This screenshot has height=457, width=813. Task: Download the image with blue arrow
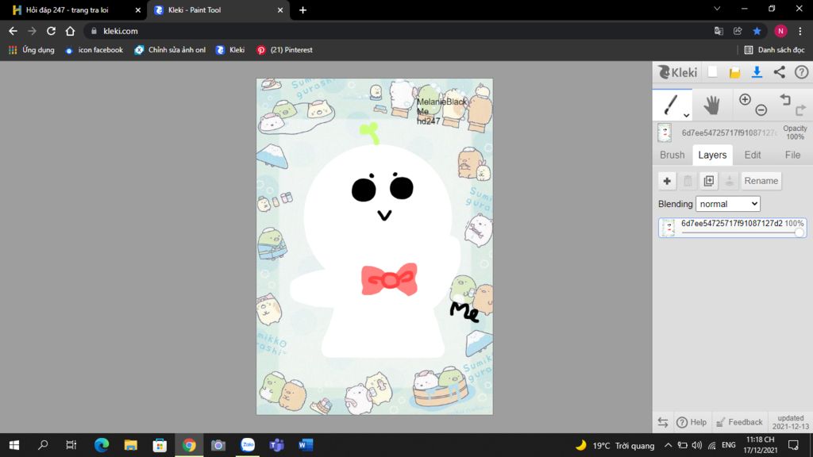[757, 72]
